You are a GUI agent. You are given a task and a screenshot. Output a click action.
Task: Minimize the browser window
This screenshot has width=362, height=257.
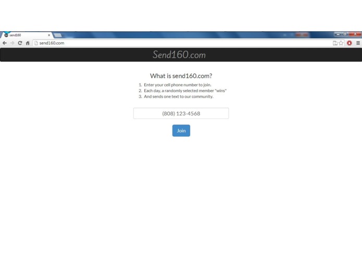[338, 34]
